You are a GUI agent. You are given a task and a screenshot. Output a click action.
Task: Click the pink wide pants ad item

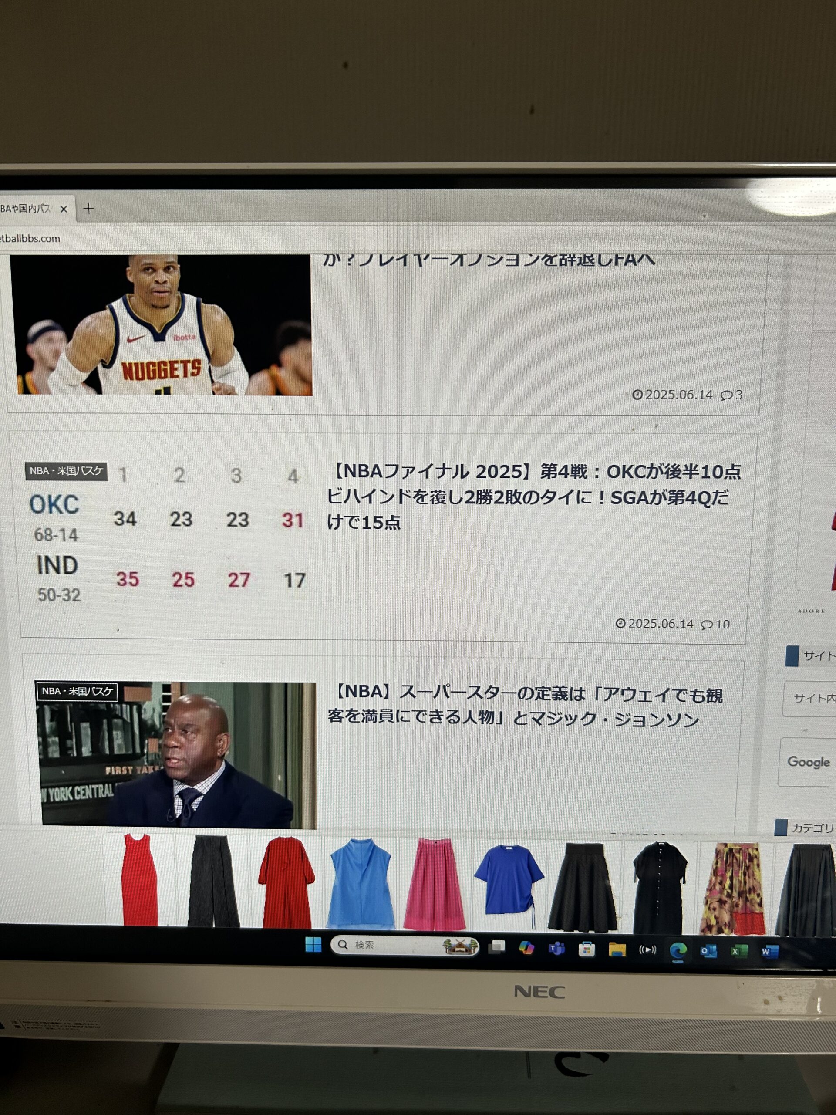click(x=435, y=884)
